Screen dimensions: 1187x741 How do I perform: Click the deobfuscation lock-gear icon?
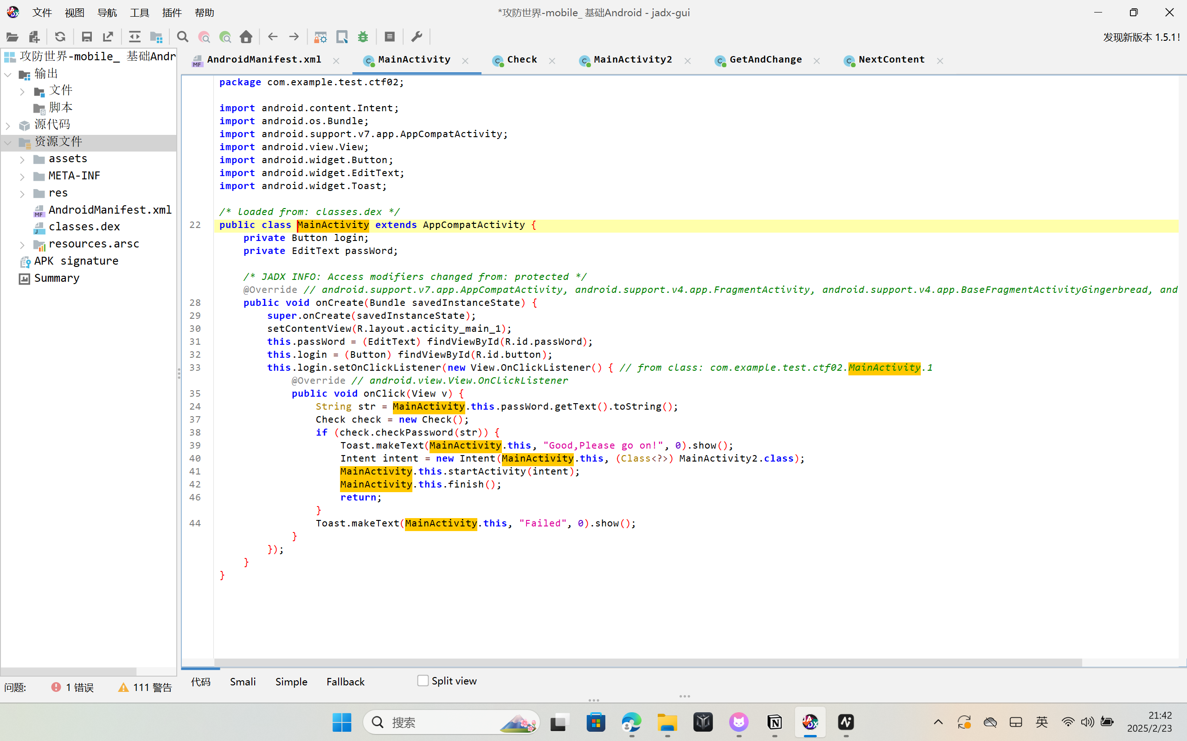click(x=321, y=37)
